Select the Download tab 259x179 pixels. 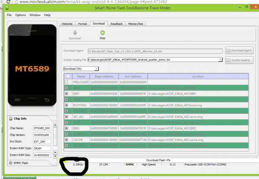pos(99,23)
